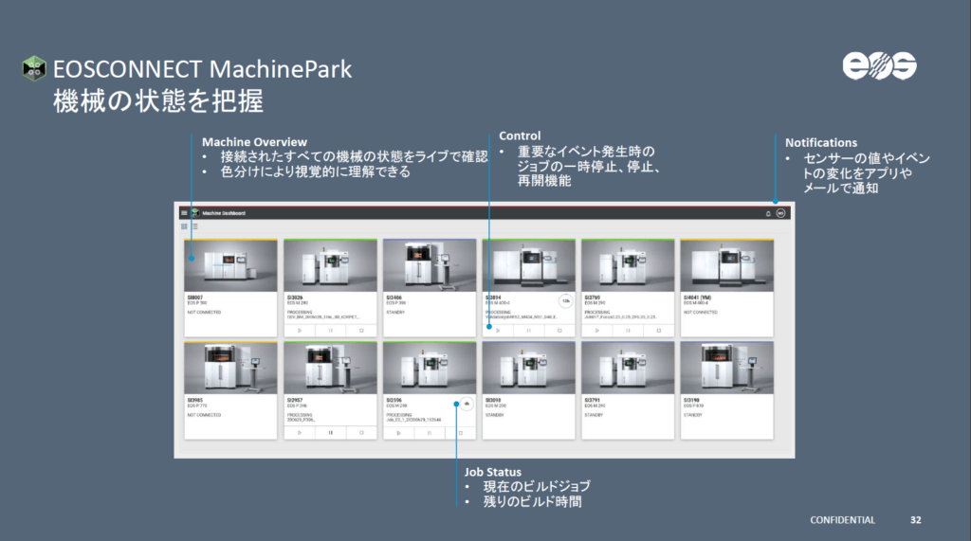Click pause on machine SI3769
Viewport: 971px width, 541px height.
[x=628, y=331]
